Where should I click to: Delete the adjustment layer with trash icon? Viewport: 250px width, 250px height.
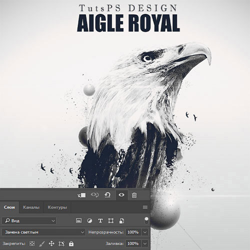[x=134, y=195]
